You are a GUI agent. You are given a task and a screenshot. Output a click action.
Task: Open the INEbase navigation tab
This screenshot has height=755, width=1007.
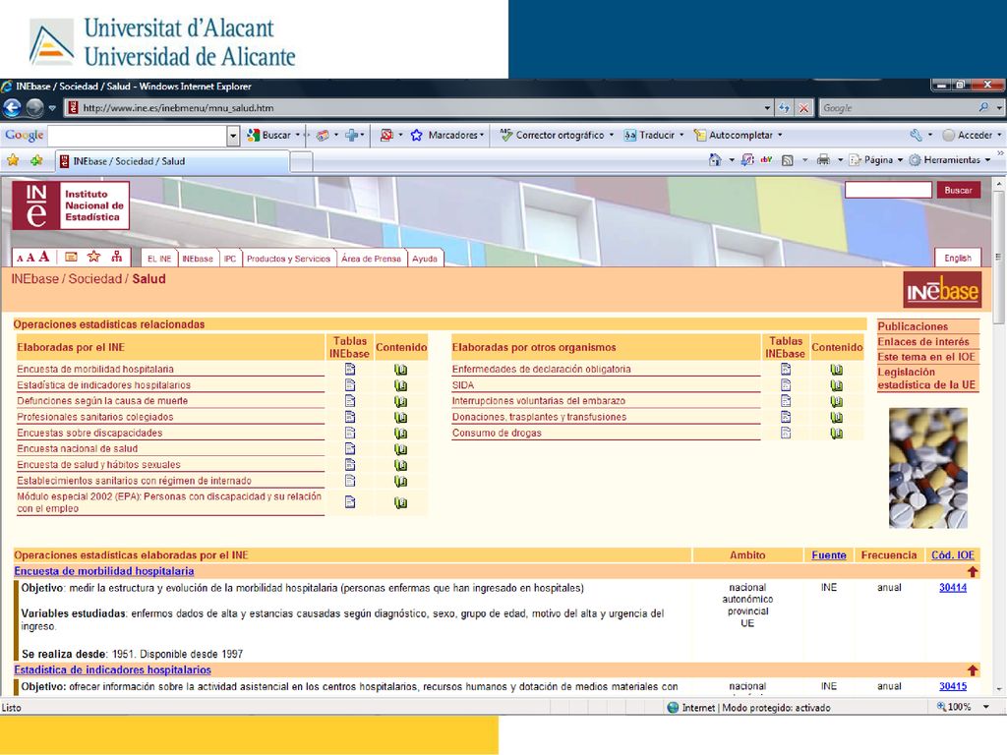[197, 259]
